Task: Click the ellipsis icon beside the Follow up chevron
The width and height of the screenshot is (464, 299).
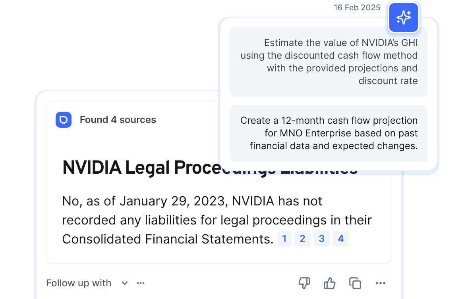Action: point(141,283)
